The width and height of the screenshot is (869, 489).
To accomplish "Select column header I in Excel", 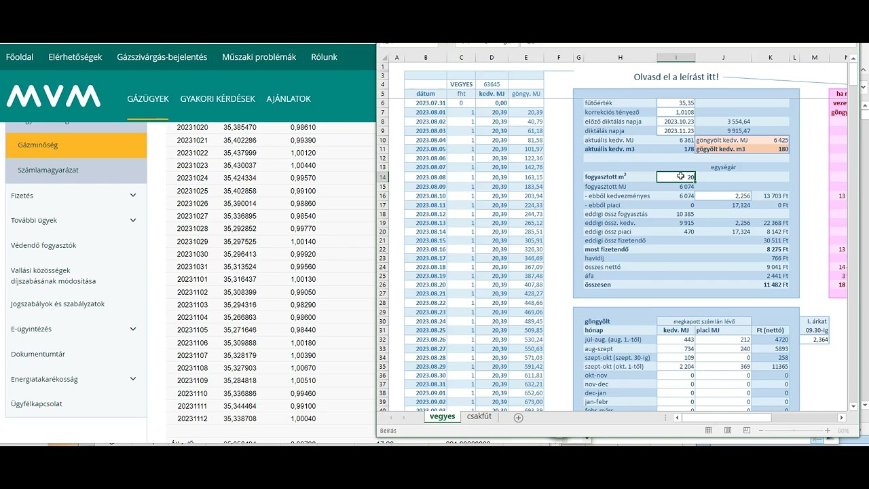I will click(676, 58).
